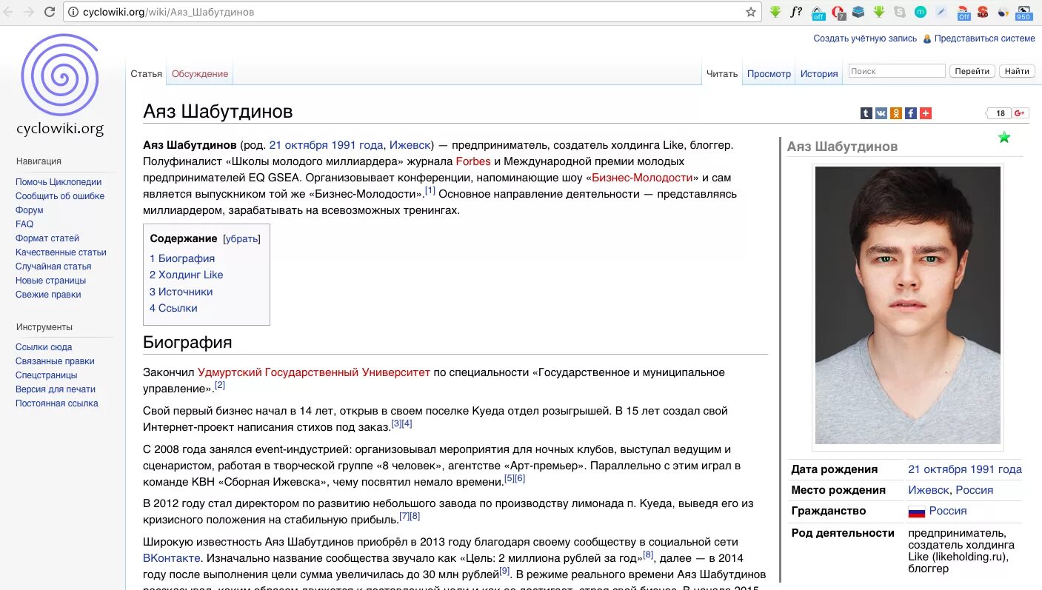Click the Найти button
Screen dimensions: 1042x590
click(x=1018, y=71)
